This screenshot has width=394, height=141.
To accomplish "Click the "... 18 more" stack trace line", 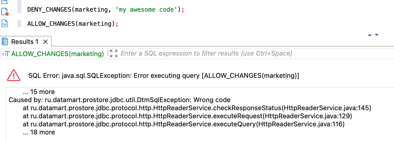I will (x=39, y=132).
